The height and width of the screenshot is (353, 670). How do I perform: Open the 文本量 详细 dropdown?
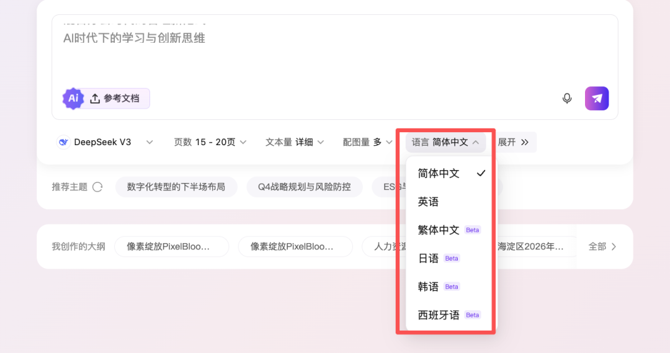pyautogui.click(x=295, y=142)
